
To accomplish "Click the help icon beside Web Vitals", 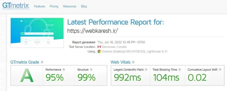I will coord(133,62).
